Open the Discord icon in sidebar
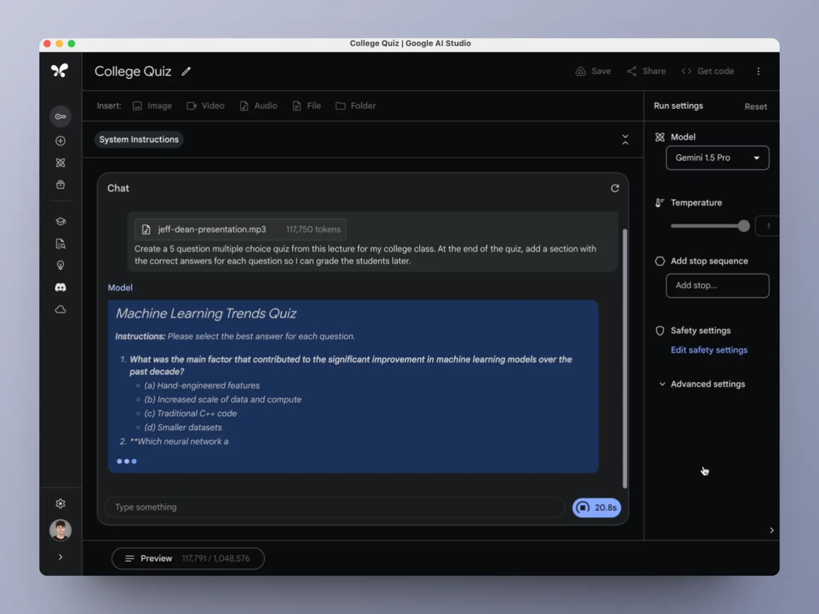Image resolution: width=819 pixels, height=614 pixels. pyautogui.click(x=60, y=287)
